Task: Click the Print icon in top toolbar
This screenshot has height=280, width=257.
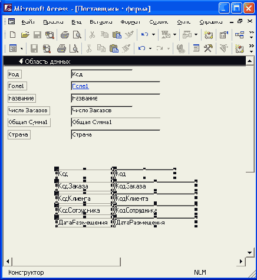Action: click(65, 35)
